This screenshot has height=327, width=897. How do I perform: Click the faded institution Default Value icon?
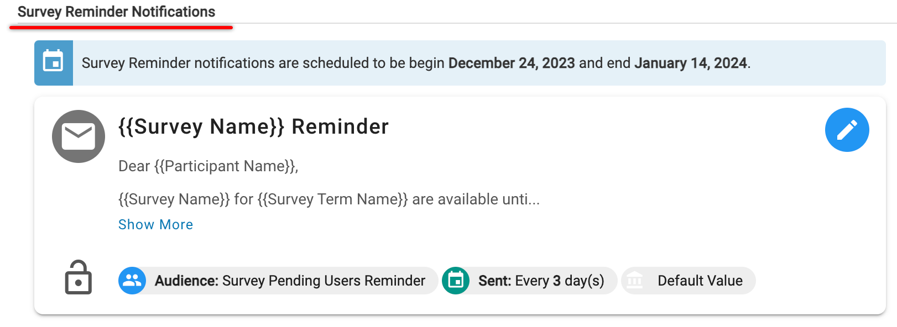[x=635, y=281]
